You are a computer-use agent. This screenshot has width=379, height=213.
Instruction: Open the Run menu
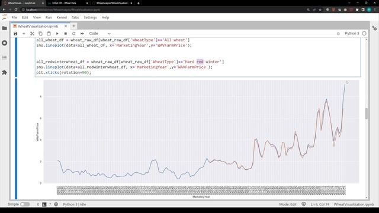coord(49,17)
